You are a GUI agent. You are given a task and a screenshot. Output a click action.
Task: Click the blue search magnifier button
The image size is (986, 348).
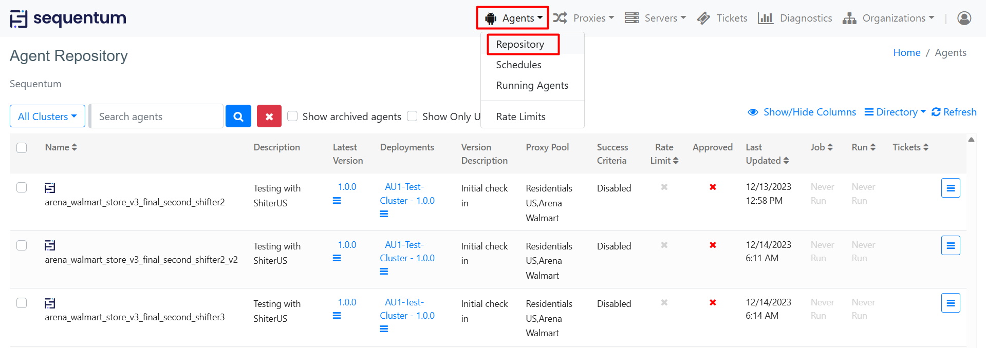tap(238, 117)
